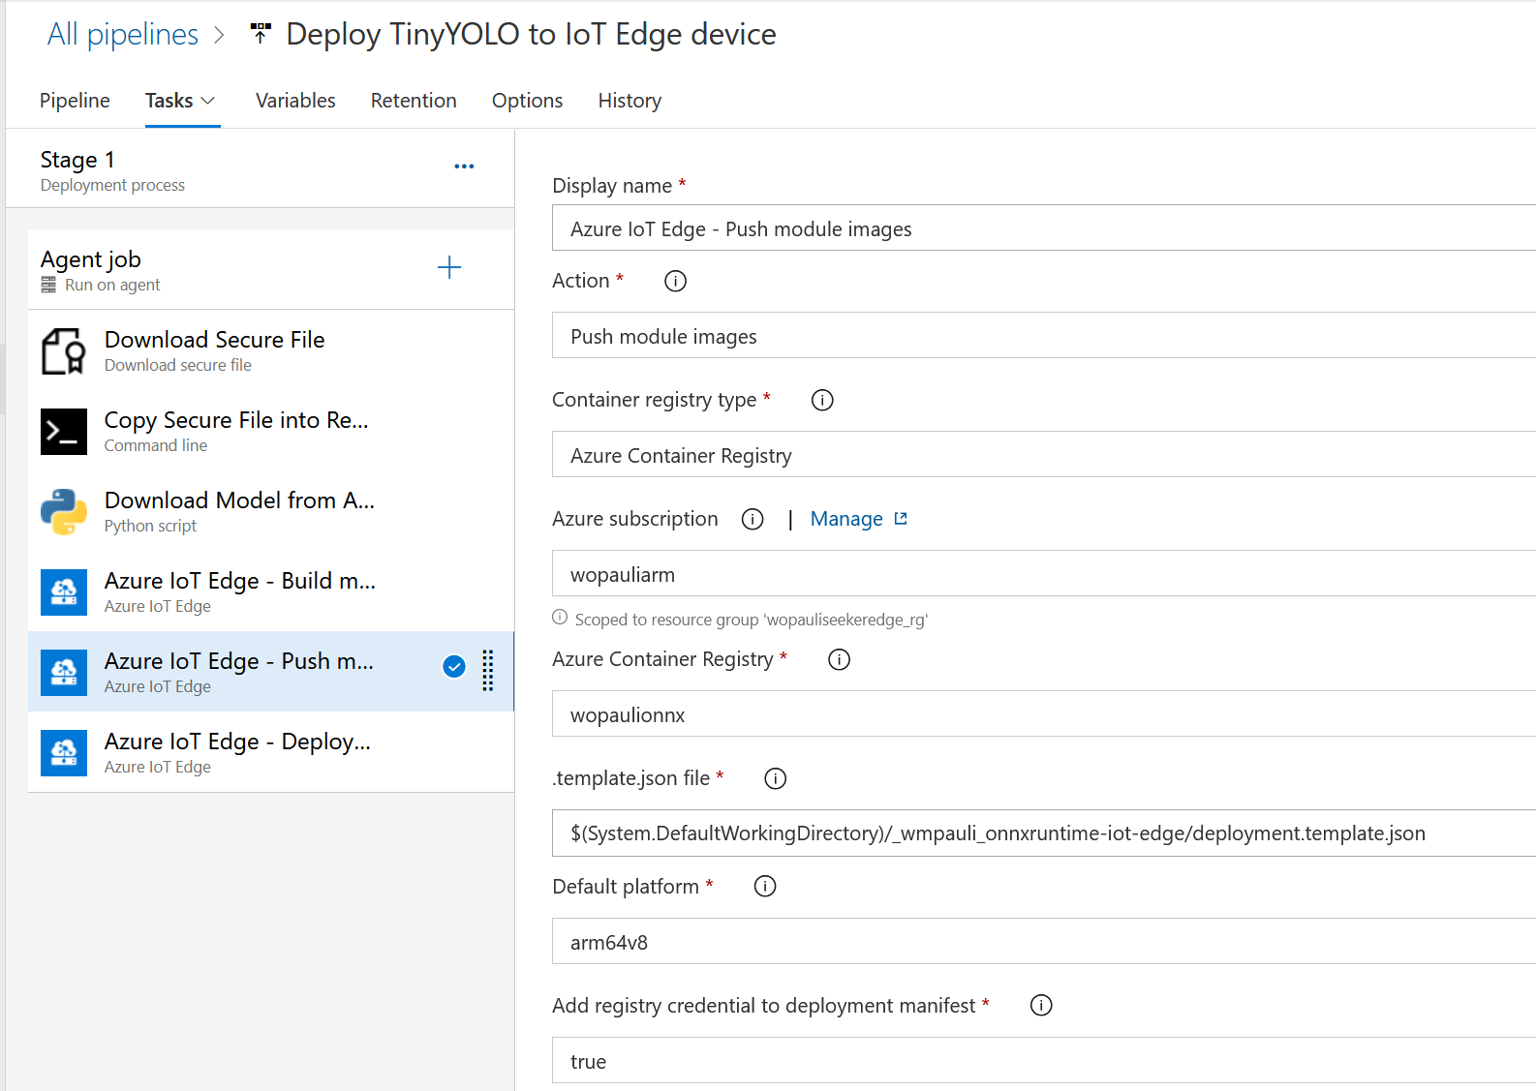Image resolution: width=1536 pixels, height=1091 pixels.
Task: Open the History tab
Action: coord(630,101)
